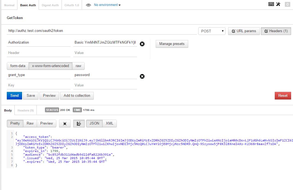Open the wrench settings icon
This screenshot has height=190, width=293.
(x=278, y=4)
